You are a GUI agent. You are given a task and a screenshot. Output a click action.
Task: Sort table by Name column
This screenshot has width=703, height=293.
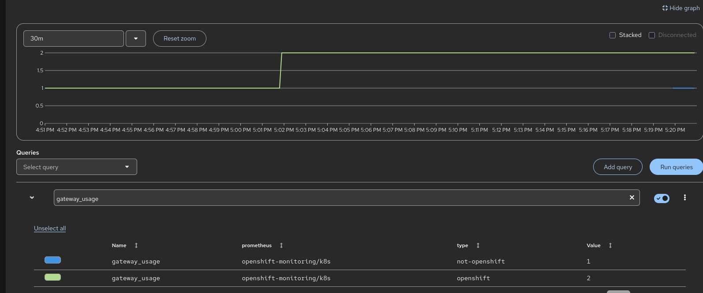coord(136,245)
